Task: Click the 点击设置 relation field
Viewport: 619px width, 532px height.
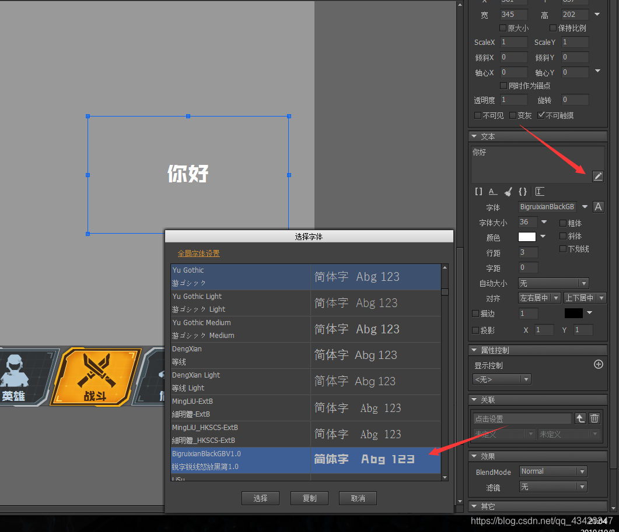Action: click(522, 419)
